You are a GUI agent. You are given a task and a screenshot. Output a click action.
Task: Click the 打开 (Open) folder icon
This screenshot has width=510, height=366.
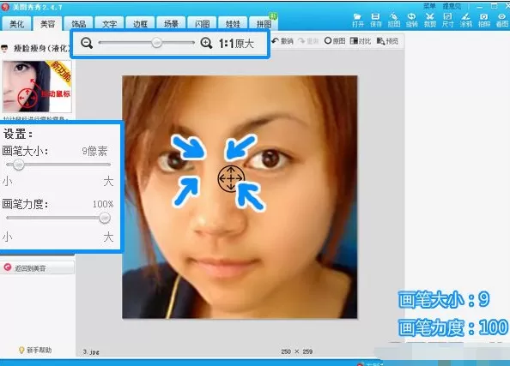click(357, 20)
